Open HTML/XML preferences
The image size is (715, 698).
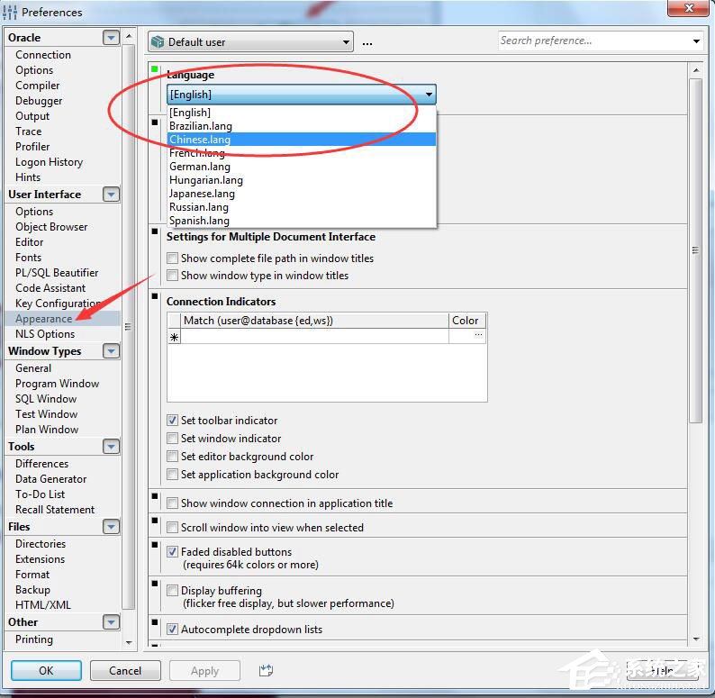43,604
